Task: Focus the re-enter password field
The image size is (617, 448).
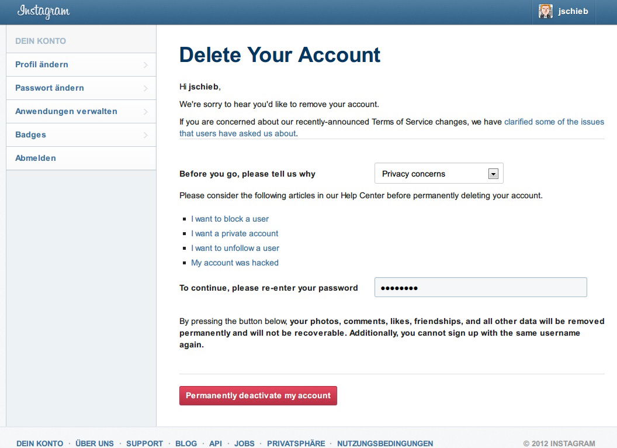Action: (480, 287)
